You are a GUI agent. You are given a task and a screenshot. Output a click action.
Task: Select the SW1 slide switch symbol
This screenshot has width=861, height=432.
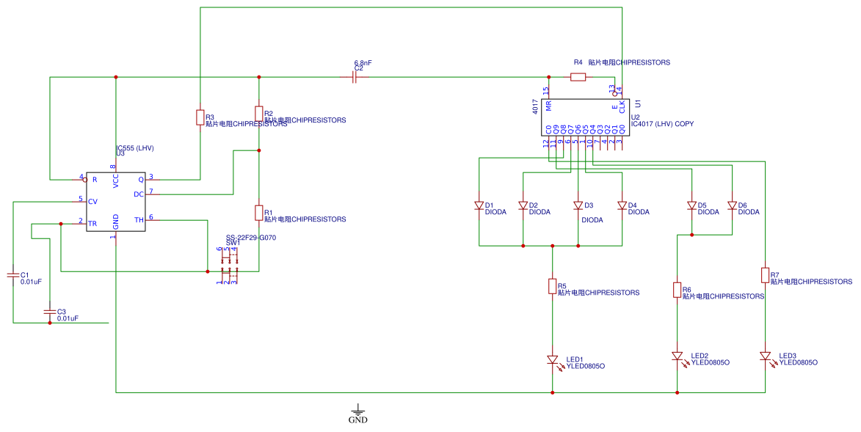(x=229, y=265)
